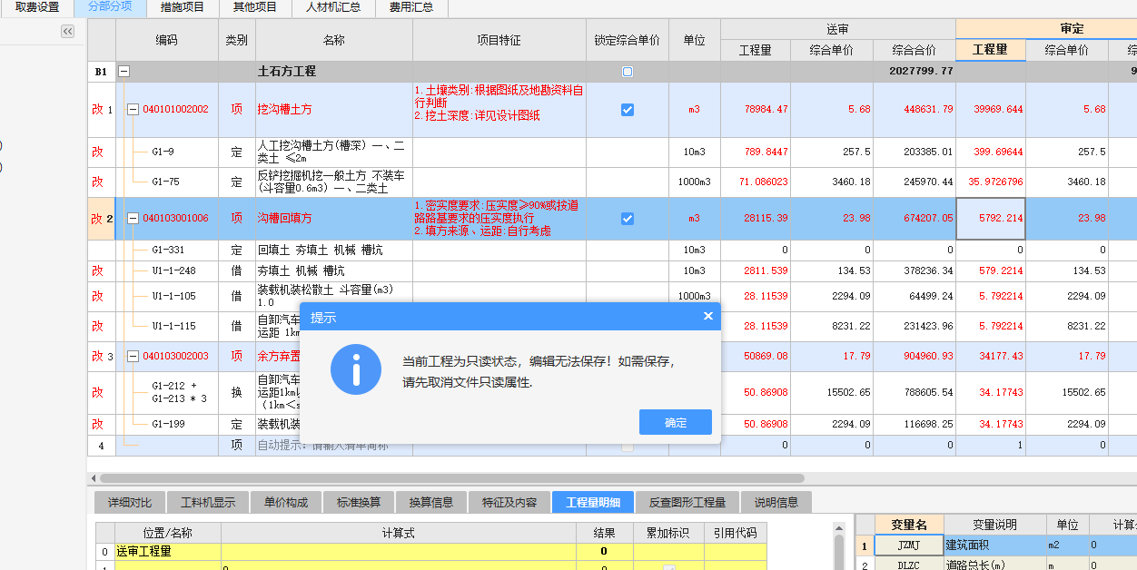The image size is (1137, 570).
Task: Collapse item 040103002003 tree node
Action: pos(133,356)
